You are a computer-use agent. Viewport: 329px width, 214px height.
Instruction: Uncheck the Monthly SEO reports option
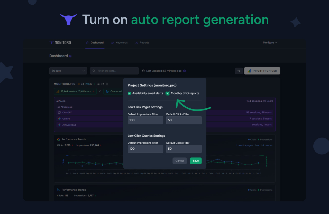(168, 93)
